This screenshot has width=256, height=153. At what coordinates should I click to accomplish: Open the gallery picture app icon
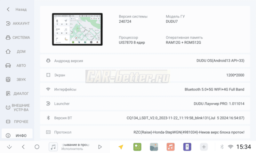(154, 147)
